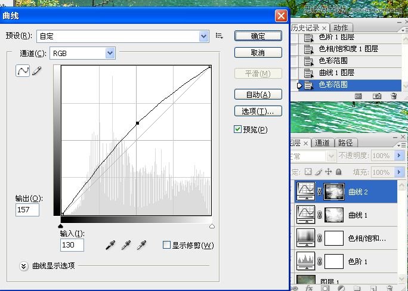Click link icon on 色相/饱和 layer

click(319, 238)
